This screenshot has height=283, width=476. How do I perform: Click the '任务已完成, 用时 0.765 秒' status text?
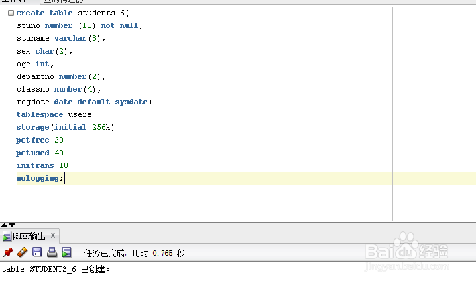point(135,253)
